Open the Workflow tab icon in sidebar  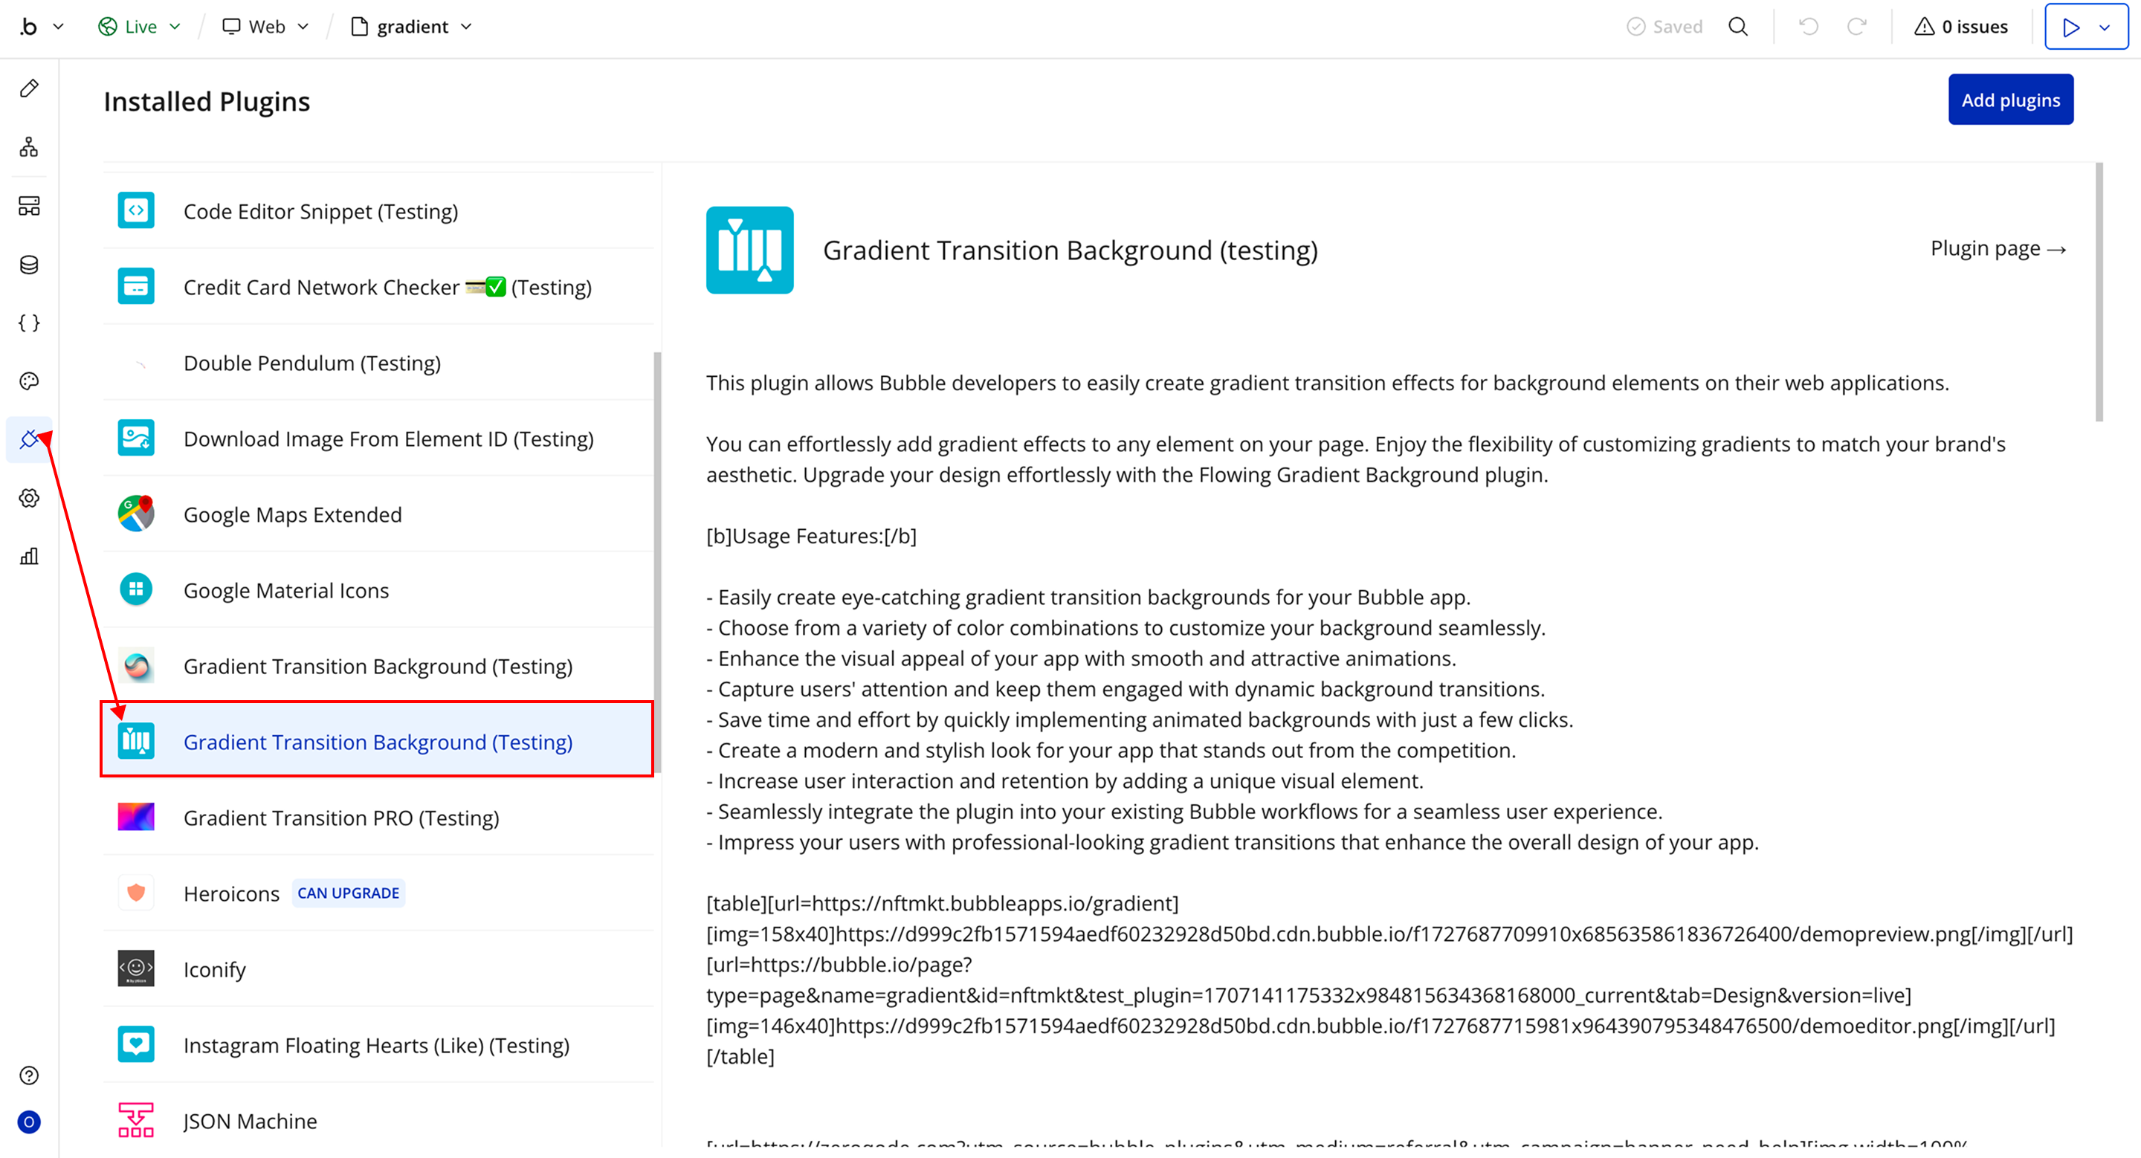pos(29,147)
